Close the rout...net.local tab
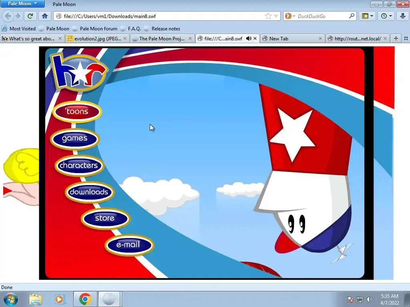The image size is (410, 307). click(385, 39)
